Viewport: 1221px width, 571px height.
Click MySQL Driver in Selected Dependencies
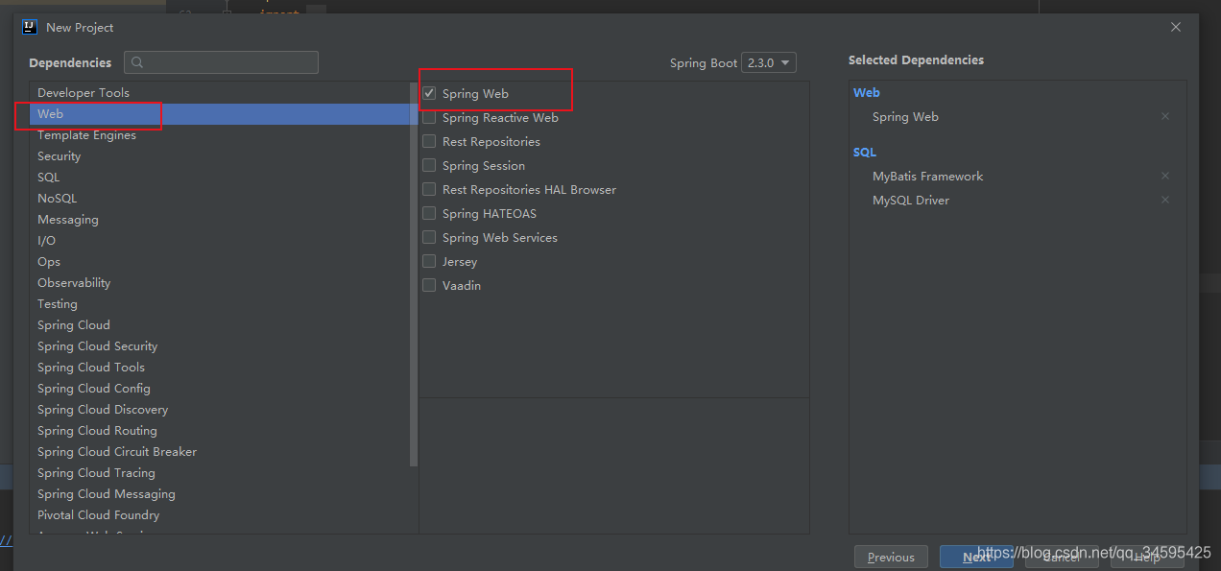911,200
